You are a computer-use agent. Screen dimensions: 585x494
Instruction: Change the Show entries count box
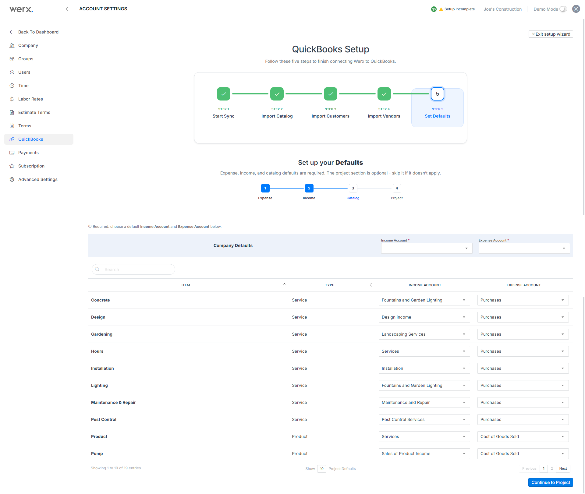pos(322,469)
